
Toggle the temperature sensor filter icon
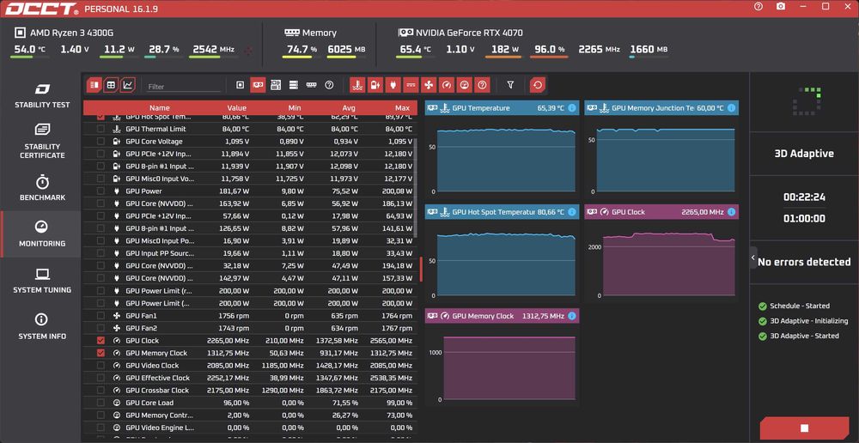pyautogui.click(x=357, y=85)
